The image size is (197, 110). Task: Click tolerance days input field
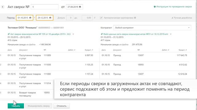(x=70, y=18)
